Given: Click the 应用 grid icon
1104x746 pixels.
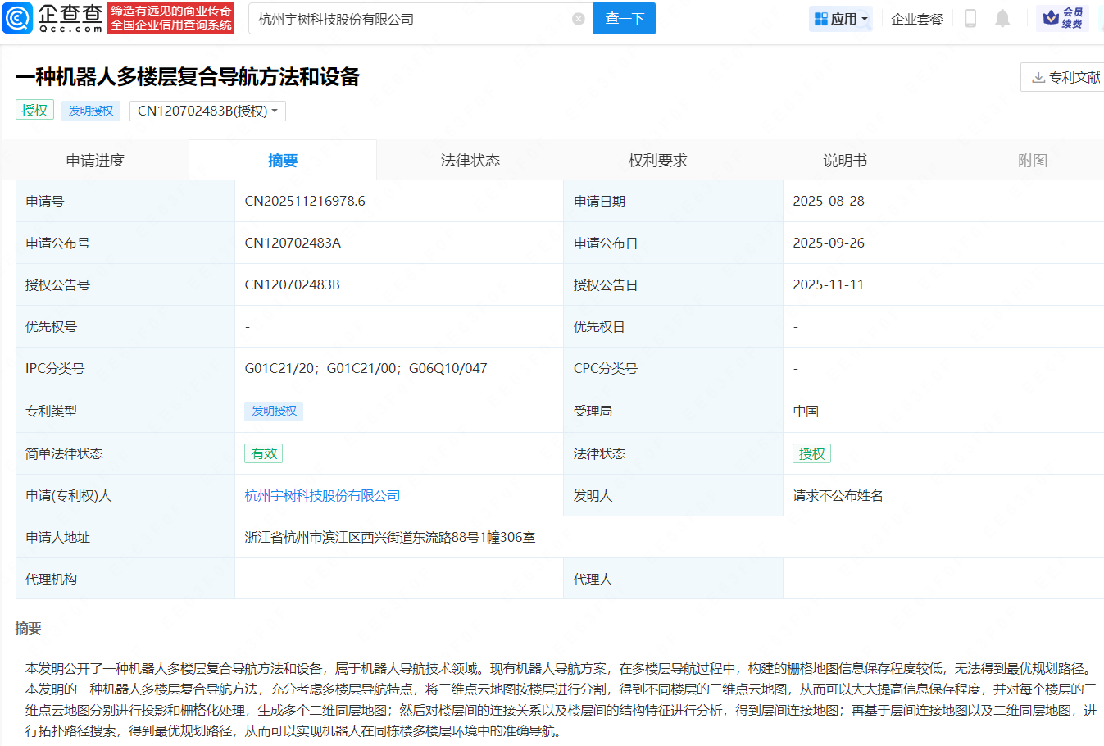Looking at the screenshot, I should 820,19.
